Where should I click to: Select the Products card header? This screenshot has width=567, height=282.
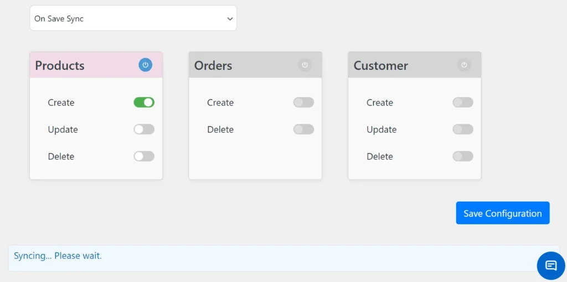(x=83, y=65)
